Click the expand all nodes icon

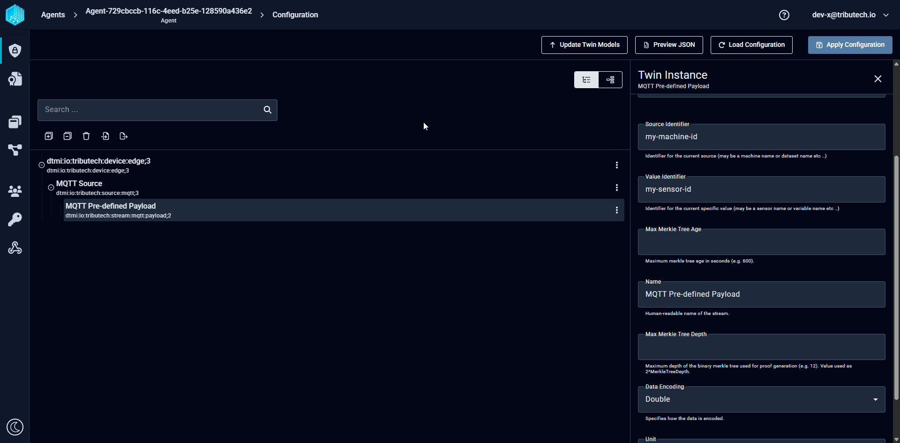pos(49,136)
